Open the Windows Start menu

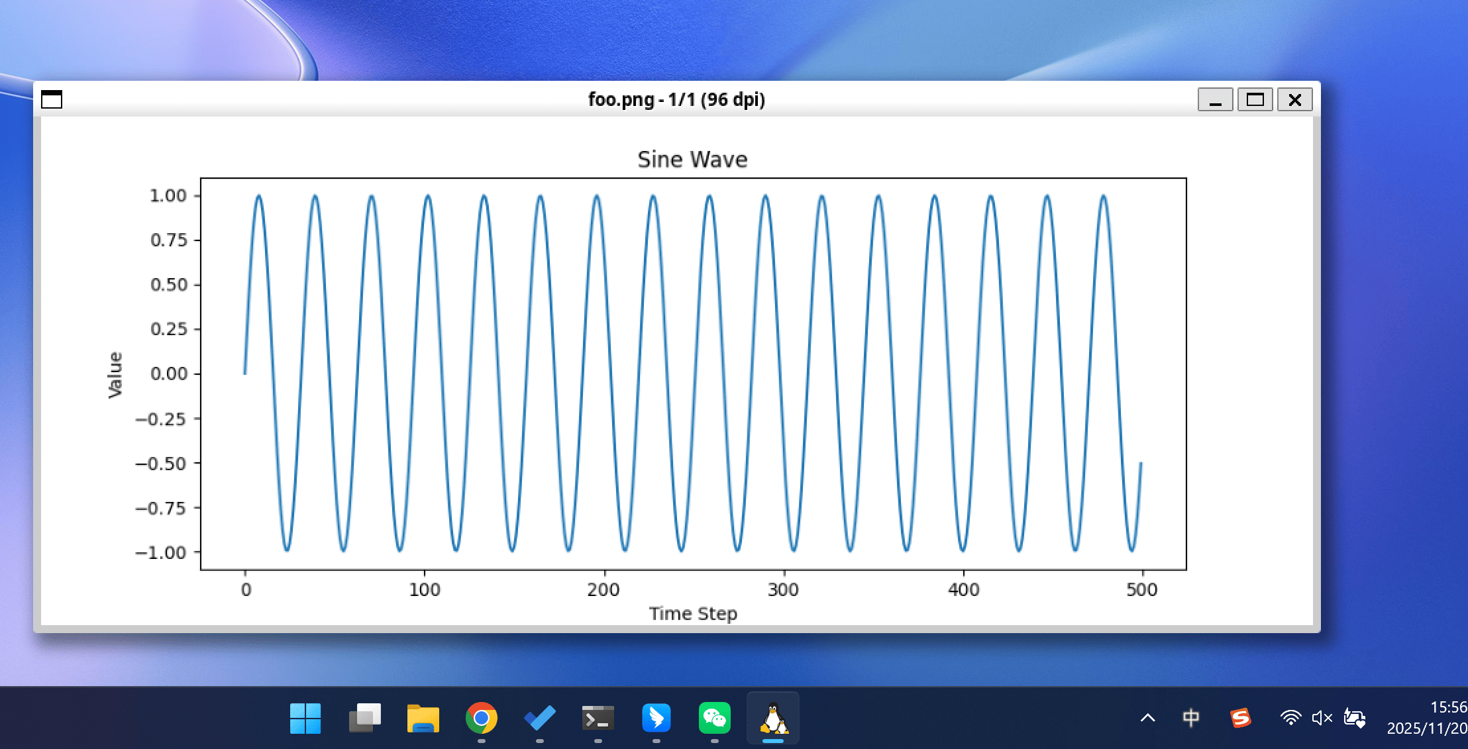[305, 719]
